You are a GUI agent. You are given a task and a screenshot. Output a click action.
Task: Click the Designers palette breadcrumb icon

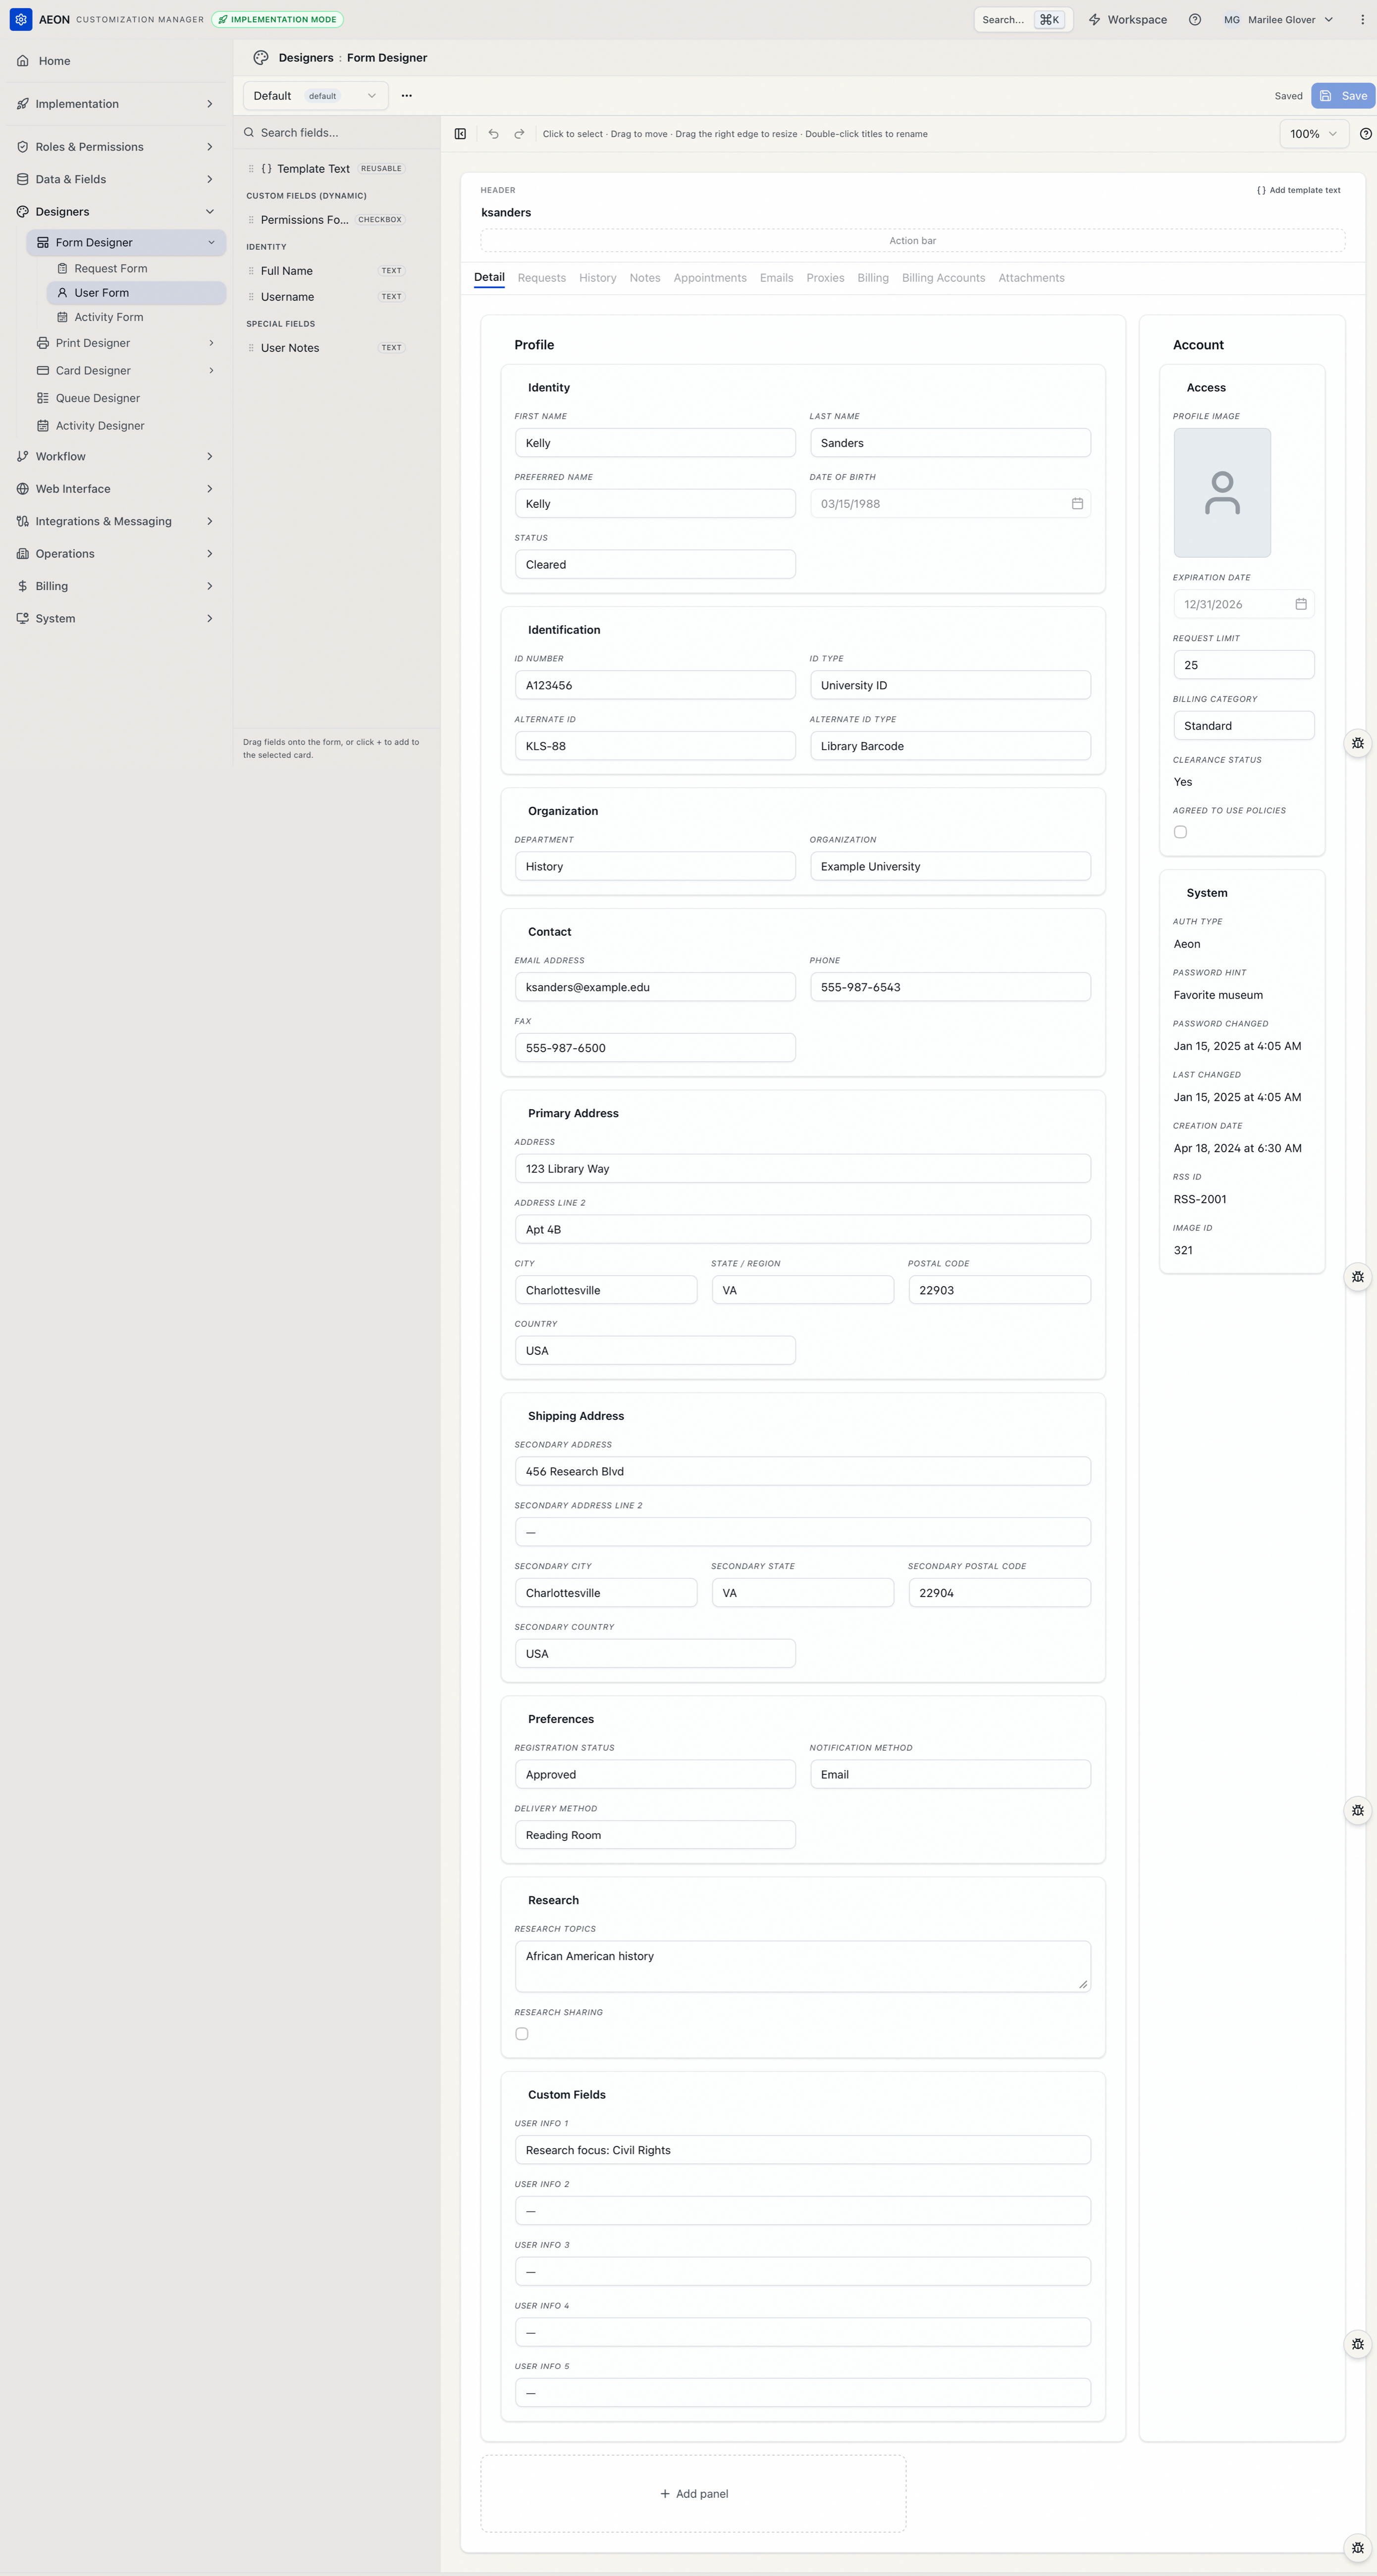pos(261,58)
